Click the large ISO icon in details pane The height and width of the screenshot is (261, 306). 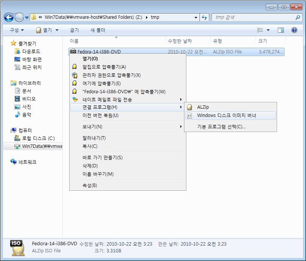(18, 248)
